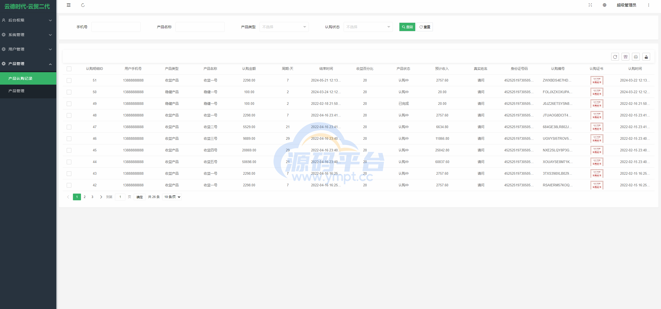Select the 产品管理 submenu item

(28, 91)
